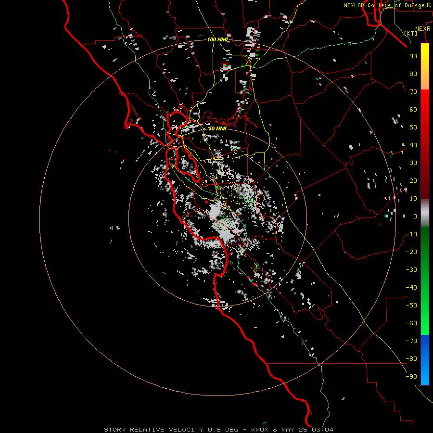Click the 0 knots scale label
Viewport: 433px width, 433px height.
[x=415, y=216]
